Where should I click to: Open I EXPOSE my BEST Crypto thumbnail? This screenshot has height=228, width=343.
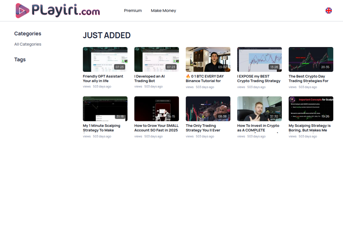259,59
